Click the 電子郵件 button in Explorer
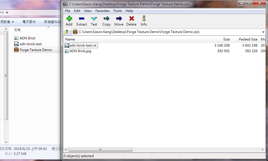The image size is (268, 161). pos(29,22)
